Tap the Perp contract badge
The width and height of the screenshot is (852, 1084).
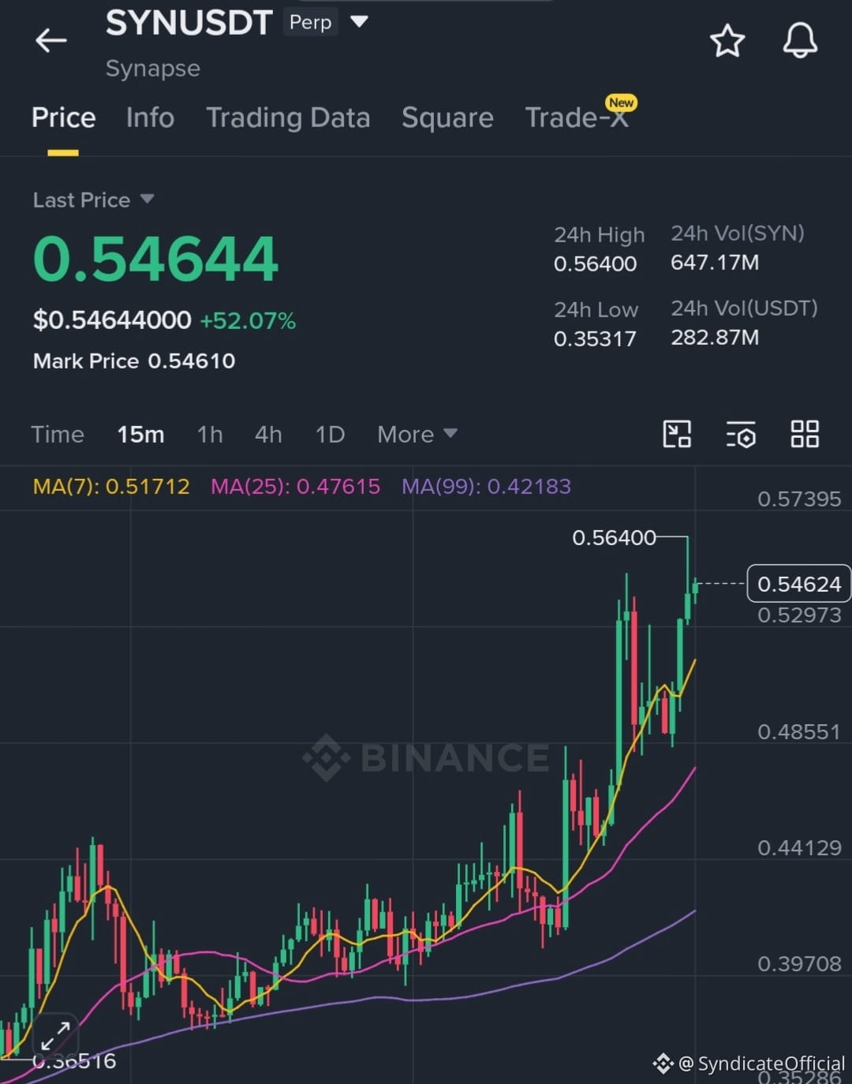tap(310, 22)
